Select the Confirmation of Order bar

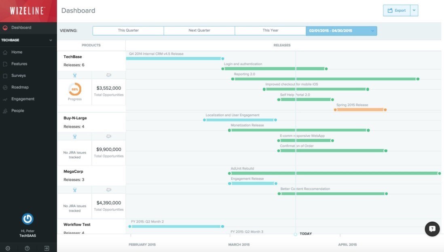click(x=332, y=151)
